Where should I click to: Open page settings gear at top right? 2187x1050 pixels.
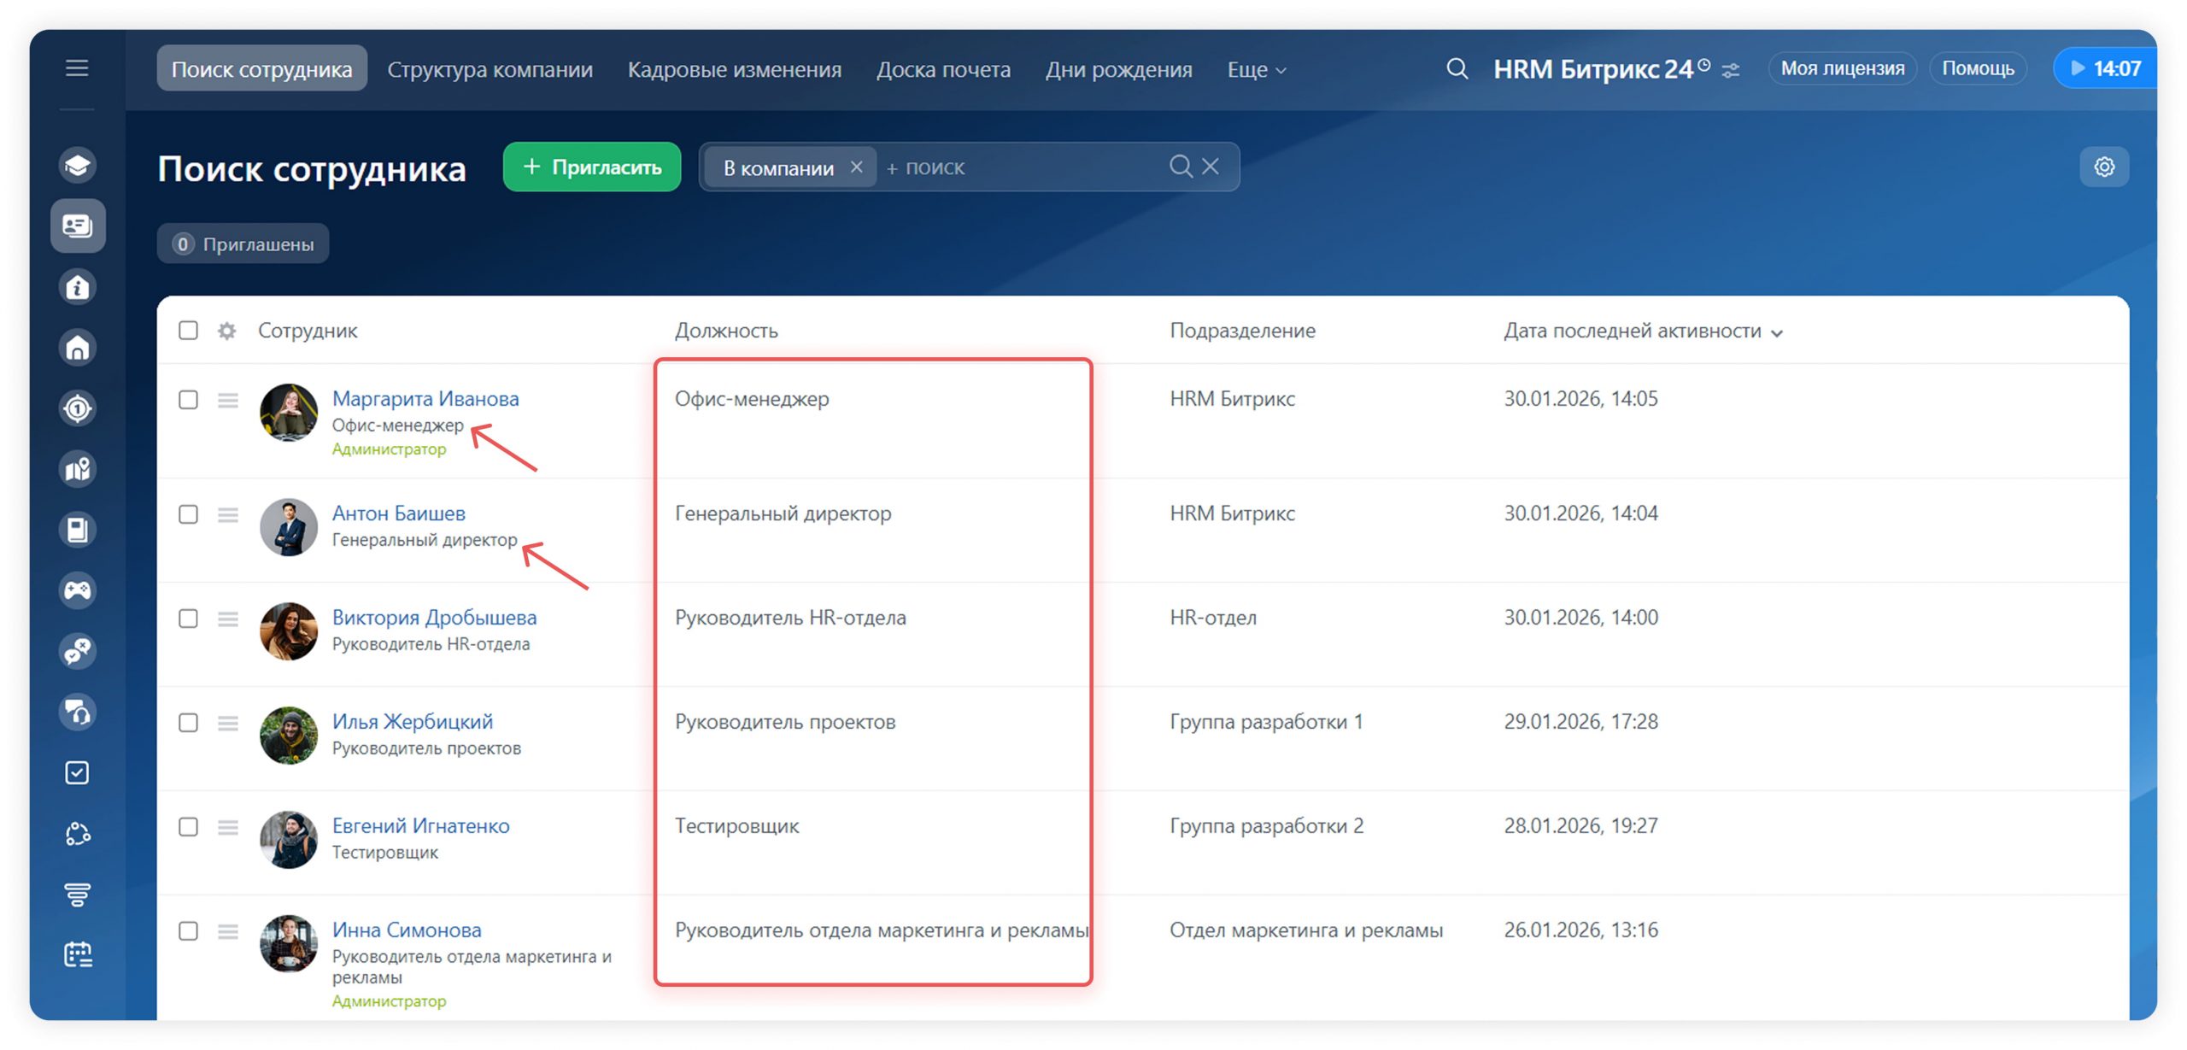pyautogui.click(x=2103, y=167)
